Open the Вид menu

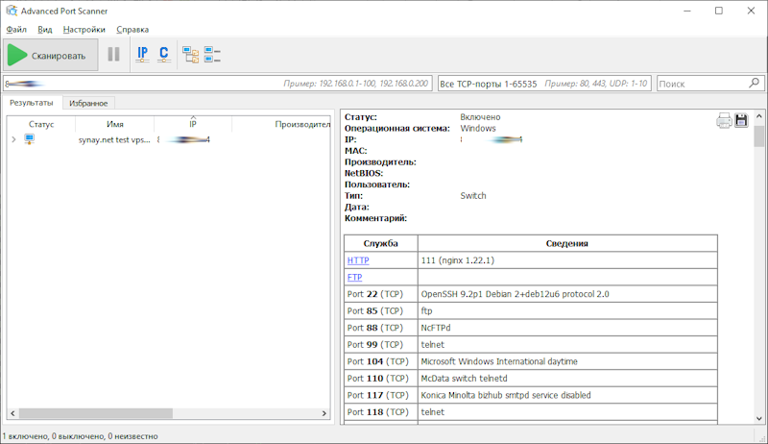pyautogui.click(x=44, y=30)
